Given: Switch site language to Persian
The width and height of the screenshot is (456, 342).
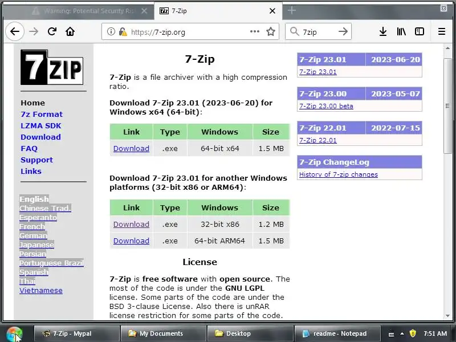Looking at the screenshot, I should click(x=32, y=254).
